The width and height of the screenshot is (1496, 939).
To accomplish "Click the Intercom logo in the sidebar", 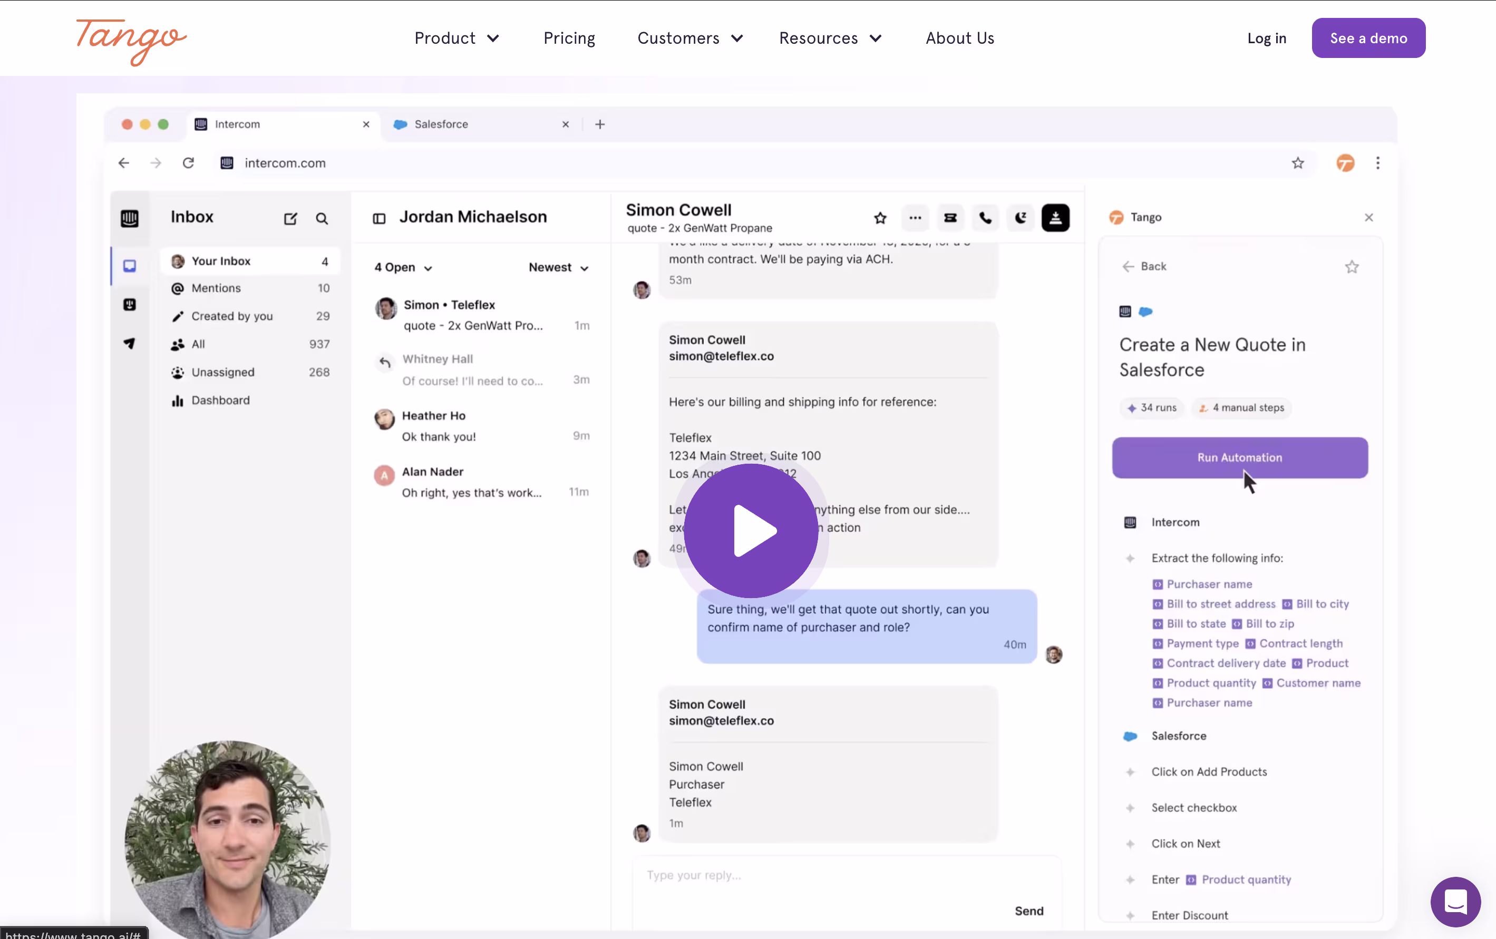I will coord(129,218).
